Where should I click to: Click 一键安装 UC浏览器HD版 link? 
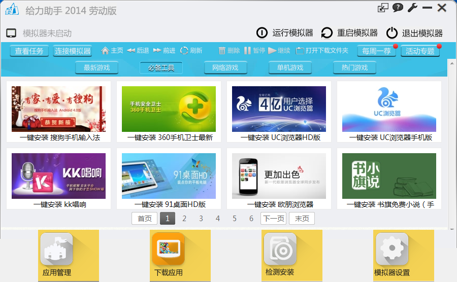tap(280, 137)
